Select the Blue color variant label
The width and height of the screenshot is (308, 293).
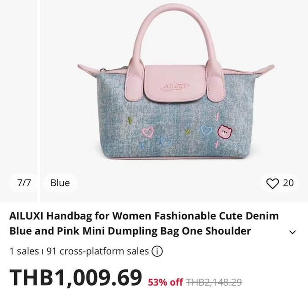click(60, 183)
